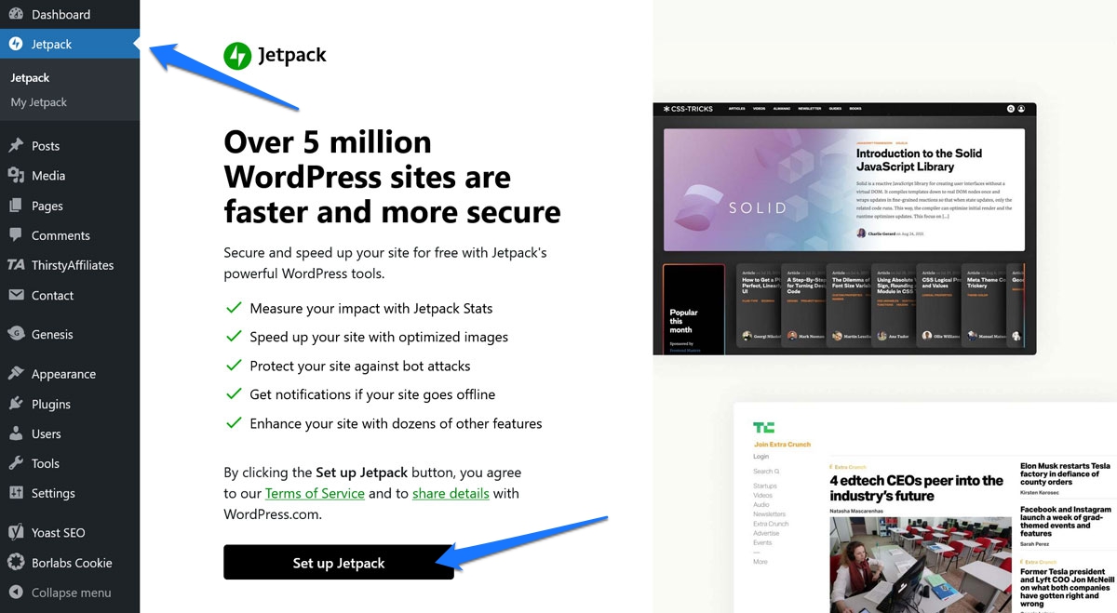The width and height of the screenshot is (1117, 613).
Task: Select My Jetpack submenu entry
Action: click(x=39, y=102)
